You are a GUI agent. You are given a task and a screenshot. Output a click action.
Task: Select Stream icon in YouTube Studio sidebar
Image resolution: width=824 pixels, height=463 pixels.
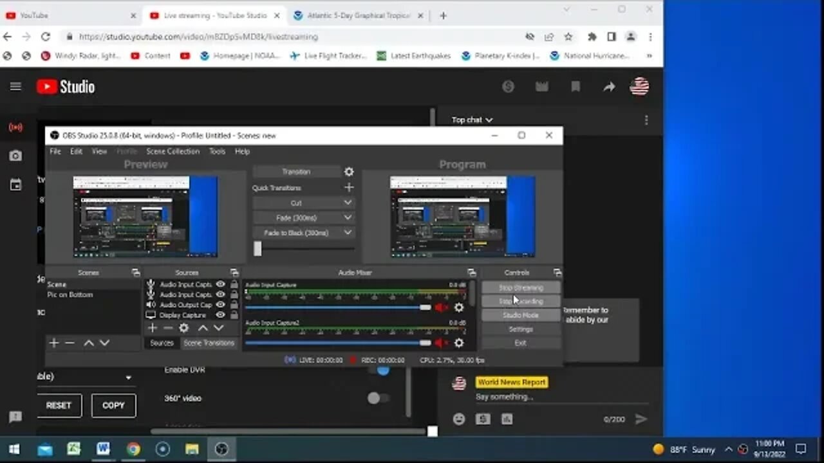tap(15, 127)
